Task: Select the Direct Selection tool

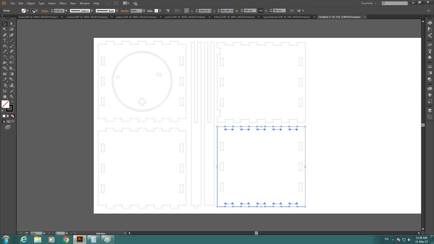Action: (12, 24)
